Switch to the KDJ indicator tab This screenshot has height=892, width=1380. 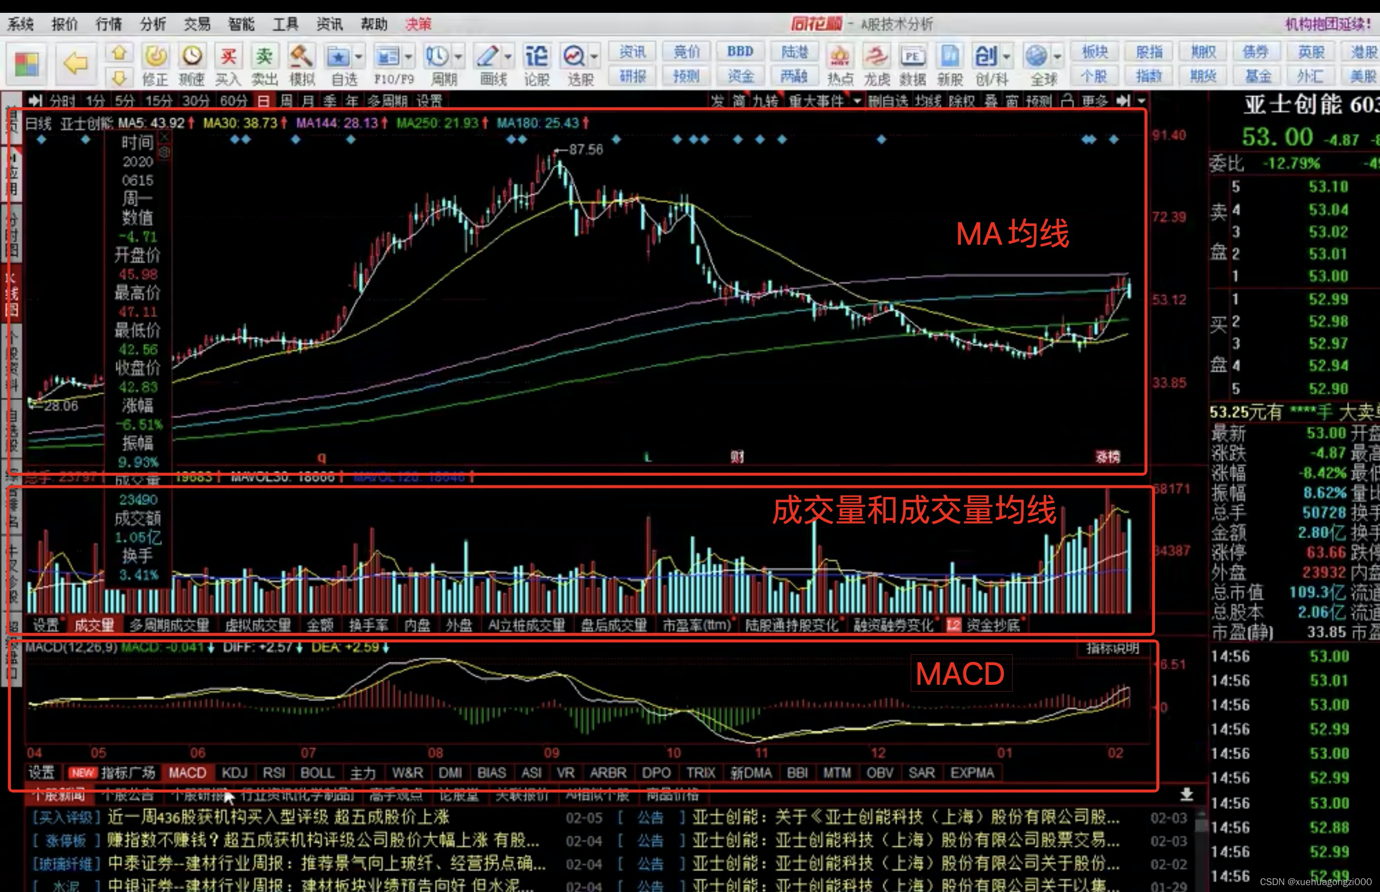click(234, 773)
